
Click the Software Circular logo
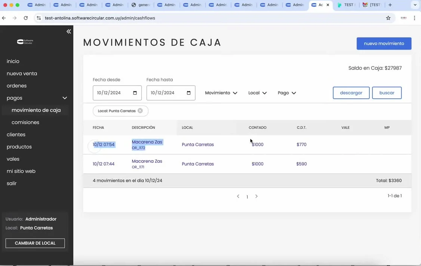(x=25, y=41)
